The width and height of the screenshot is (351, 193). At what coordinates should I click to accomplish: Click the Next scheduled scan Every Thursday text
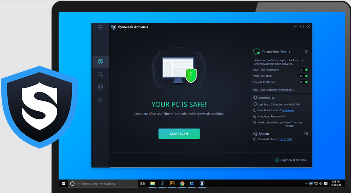click(x=280, y=124)
